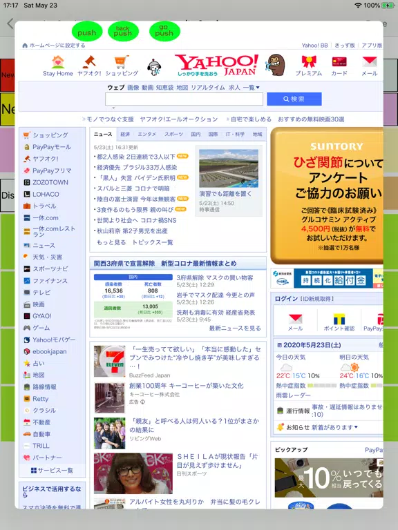Open the プレミアム ribbon icon
This screenshot has width=398, height=530.
pyautogui.click(x=309, y=66)
